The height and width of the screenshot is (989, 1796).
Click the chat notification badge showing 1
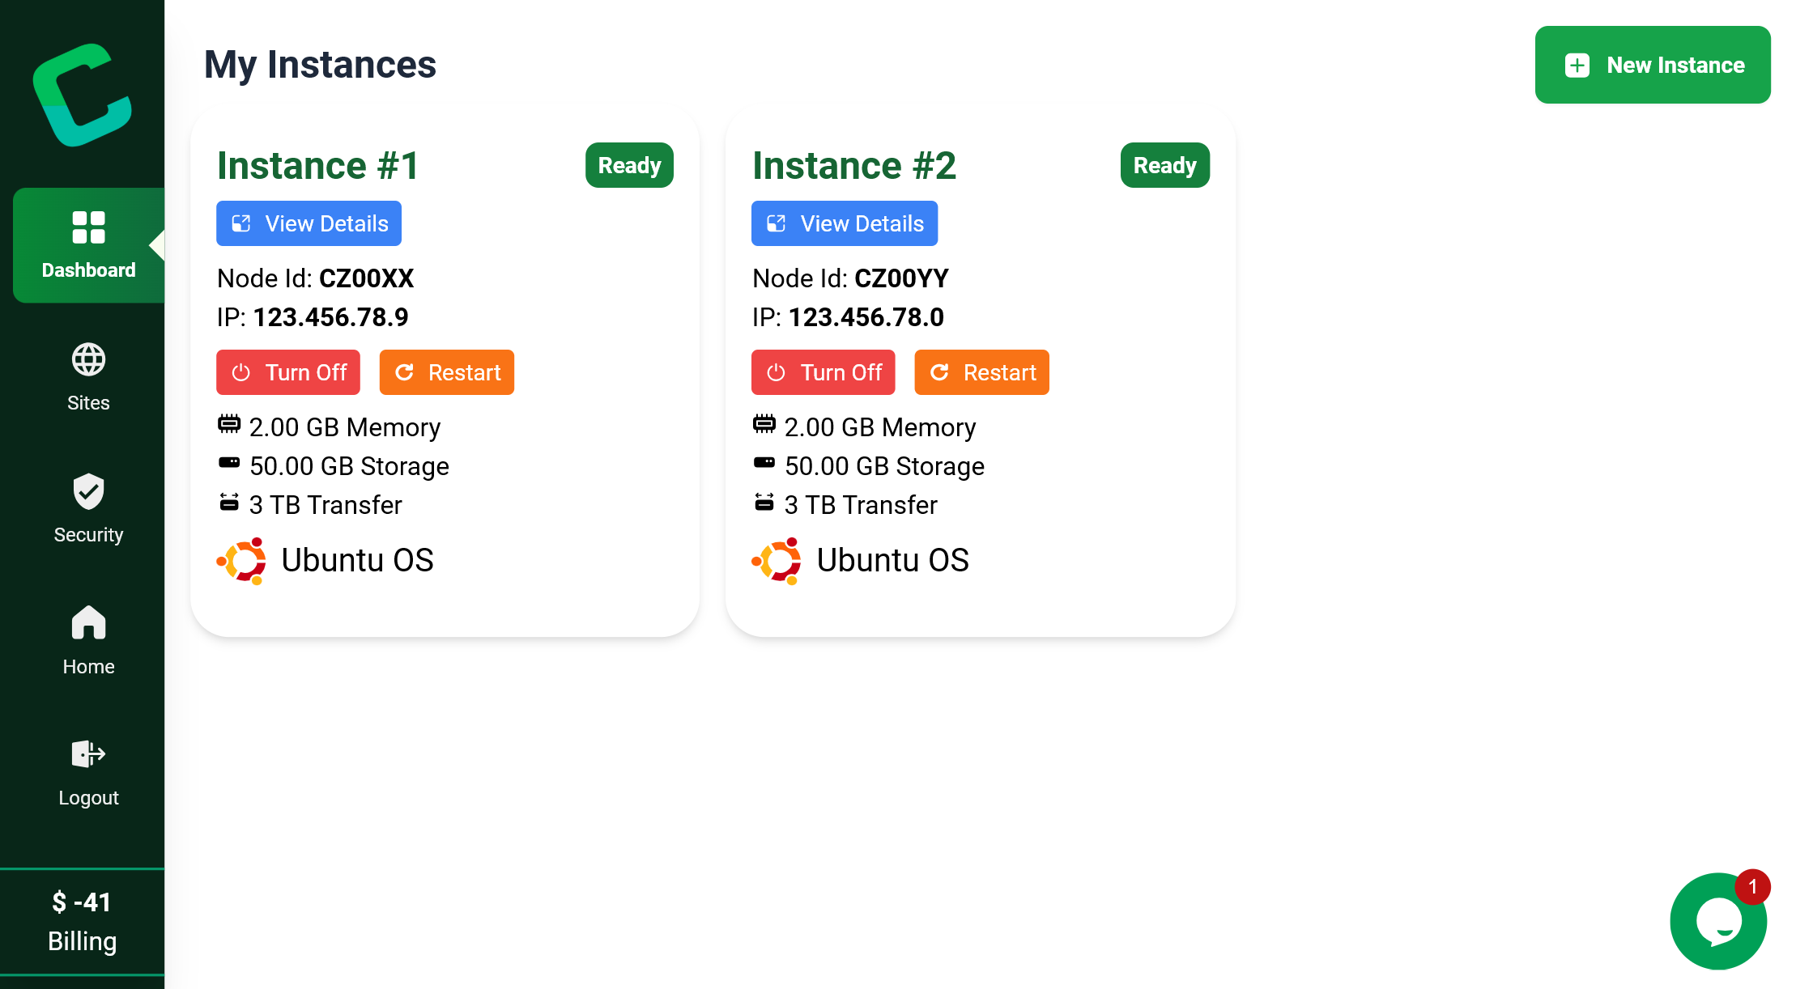click(1751, 886)
